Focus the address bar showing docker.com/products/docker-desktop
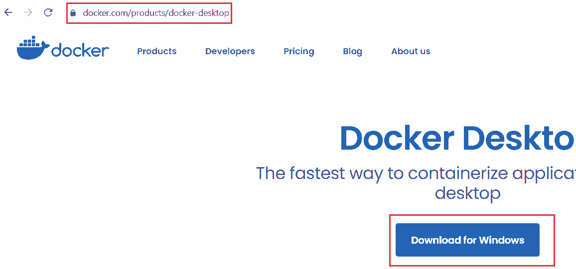This screenshot has width=576, height=269. (x=149, y=13)
